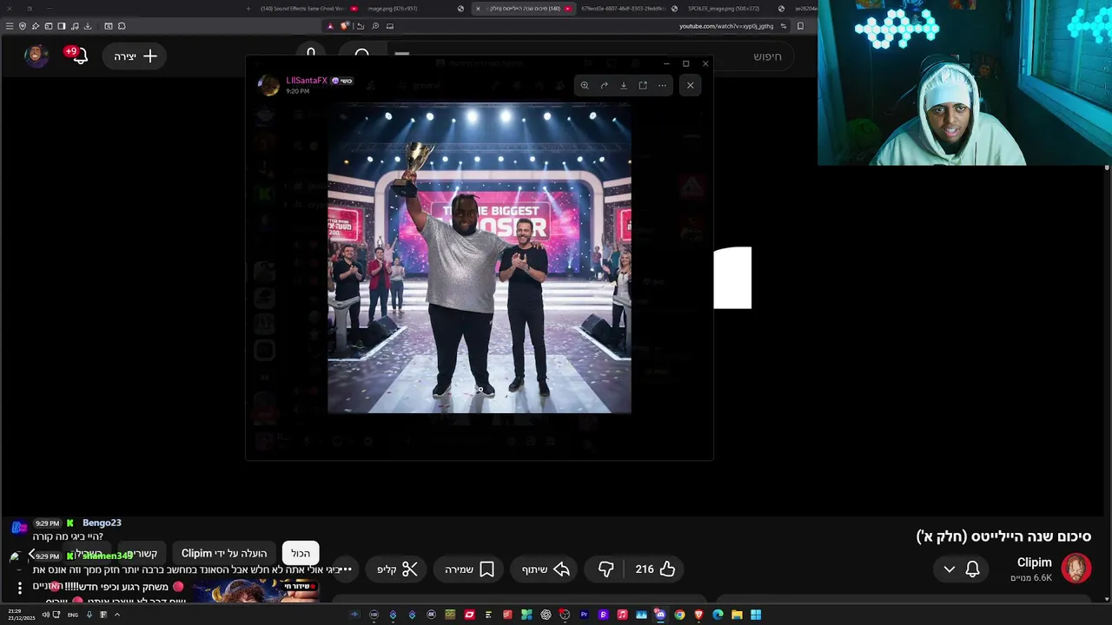This screenshot has height=625, width=1112.
Task: Click the ENG language indicator
Action: coord(73,615)
